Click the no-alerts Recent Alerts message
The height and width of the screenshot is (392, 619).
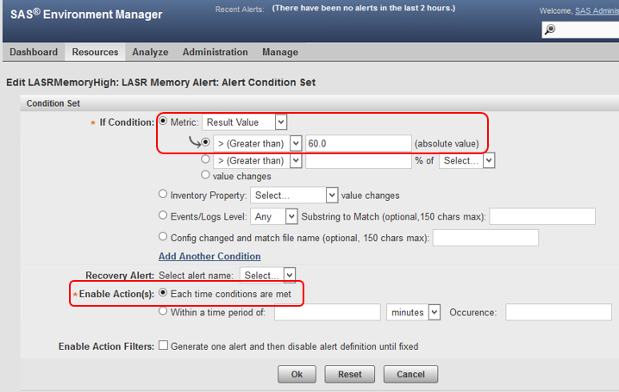(364, 8)
